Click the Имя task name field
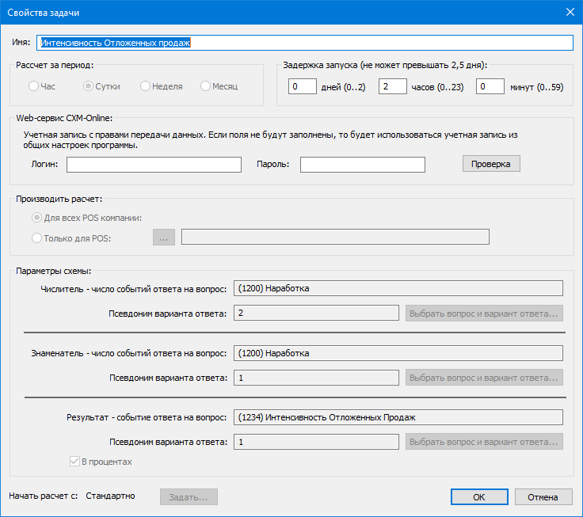Image resolution: width=583 pixels, height=517 pixels. [x=304, y=42]
